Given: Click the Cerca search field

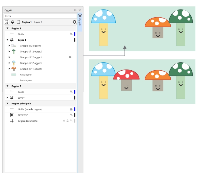Looking at the screenshot, I should 40,16.
